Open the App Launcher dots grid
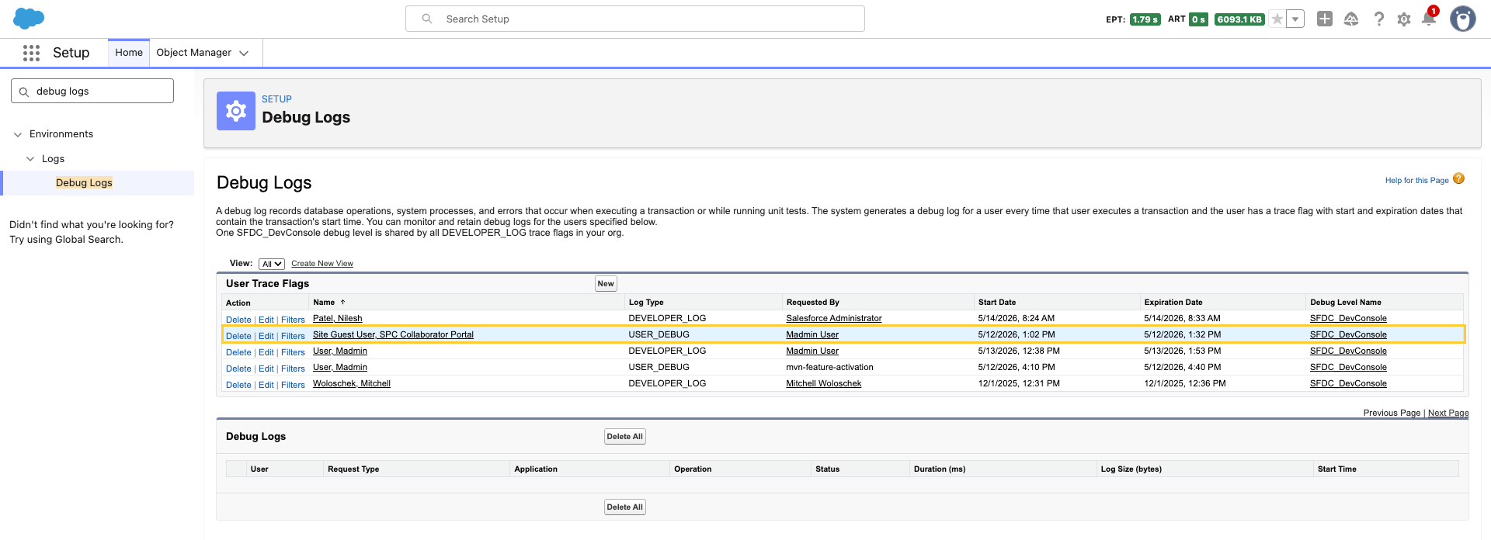 pyautogui.click(x=31, y=53)
